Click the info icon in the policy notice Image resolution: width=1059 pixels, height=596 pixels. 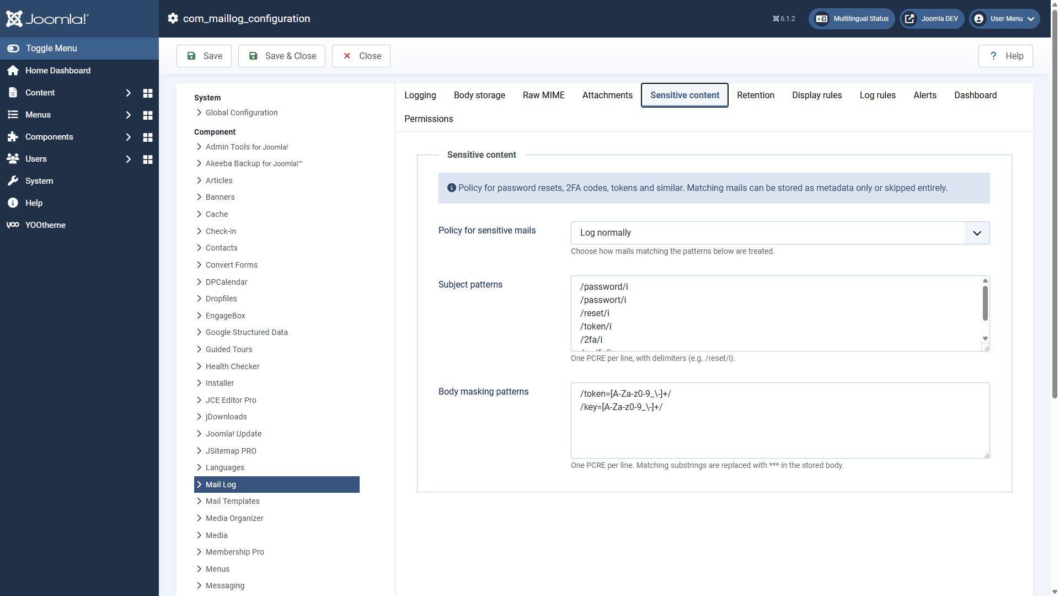[x=452, y=188]
